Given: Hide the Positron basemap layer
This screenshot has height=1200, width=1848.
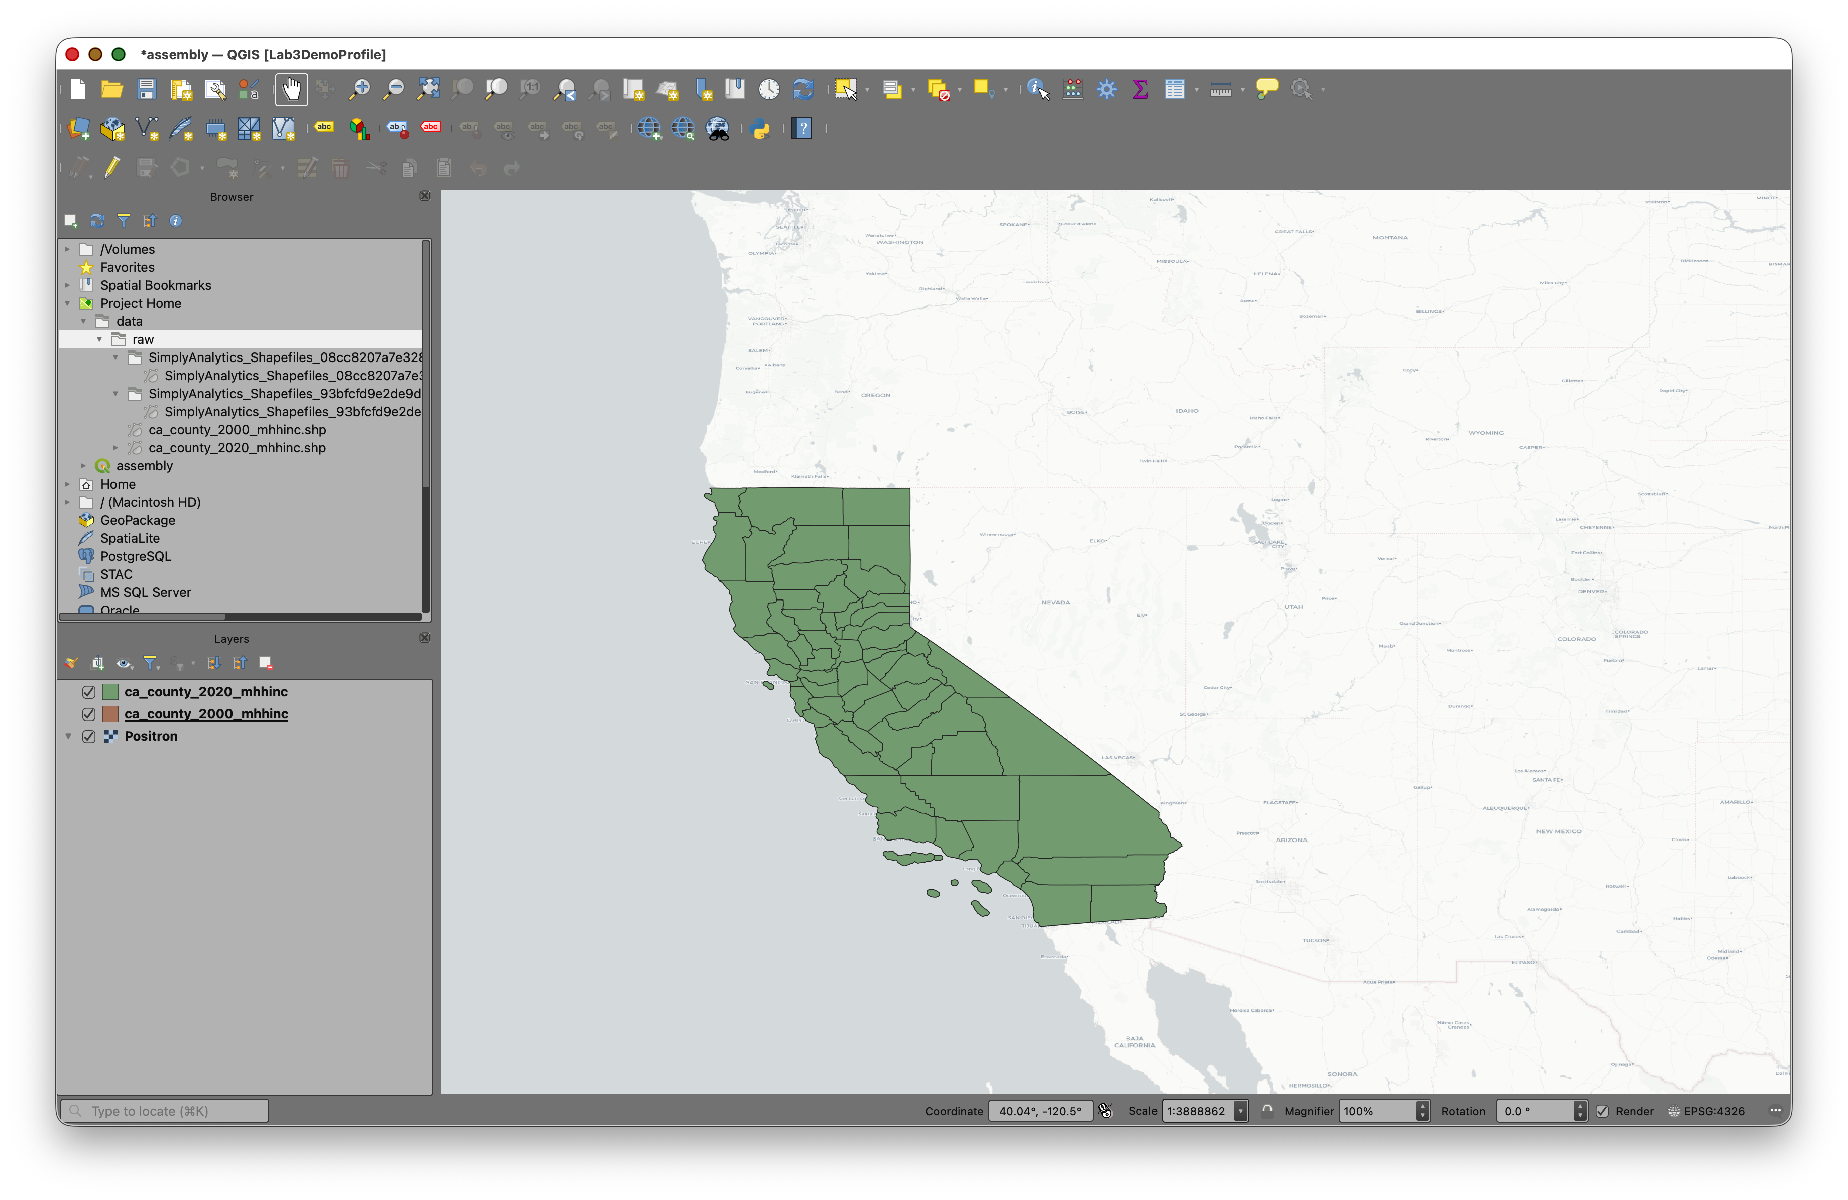Looking at the screenshot, I should coord(88,736).
